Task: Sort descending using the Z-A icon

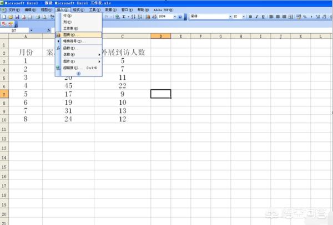Action: pyautogui.click(x=139, y=17)
